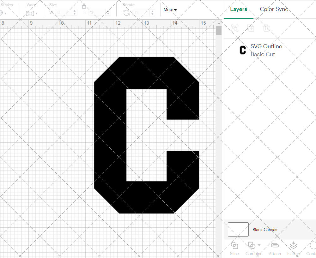Click the Width stepper arrows
316x258 pixels.
pyautogui.click(x=75, y=13)
